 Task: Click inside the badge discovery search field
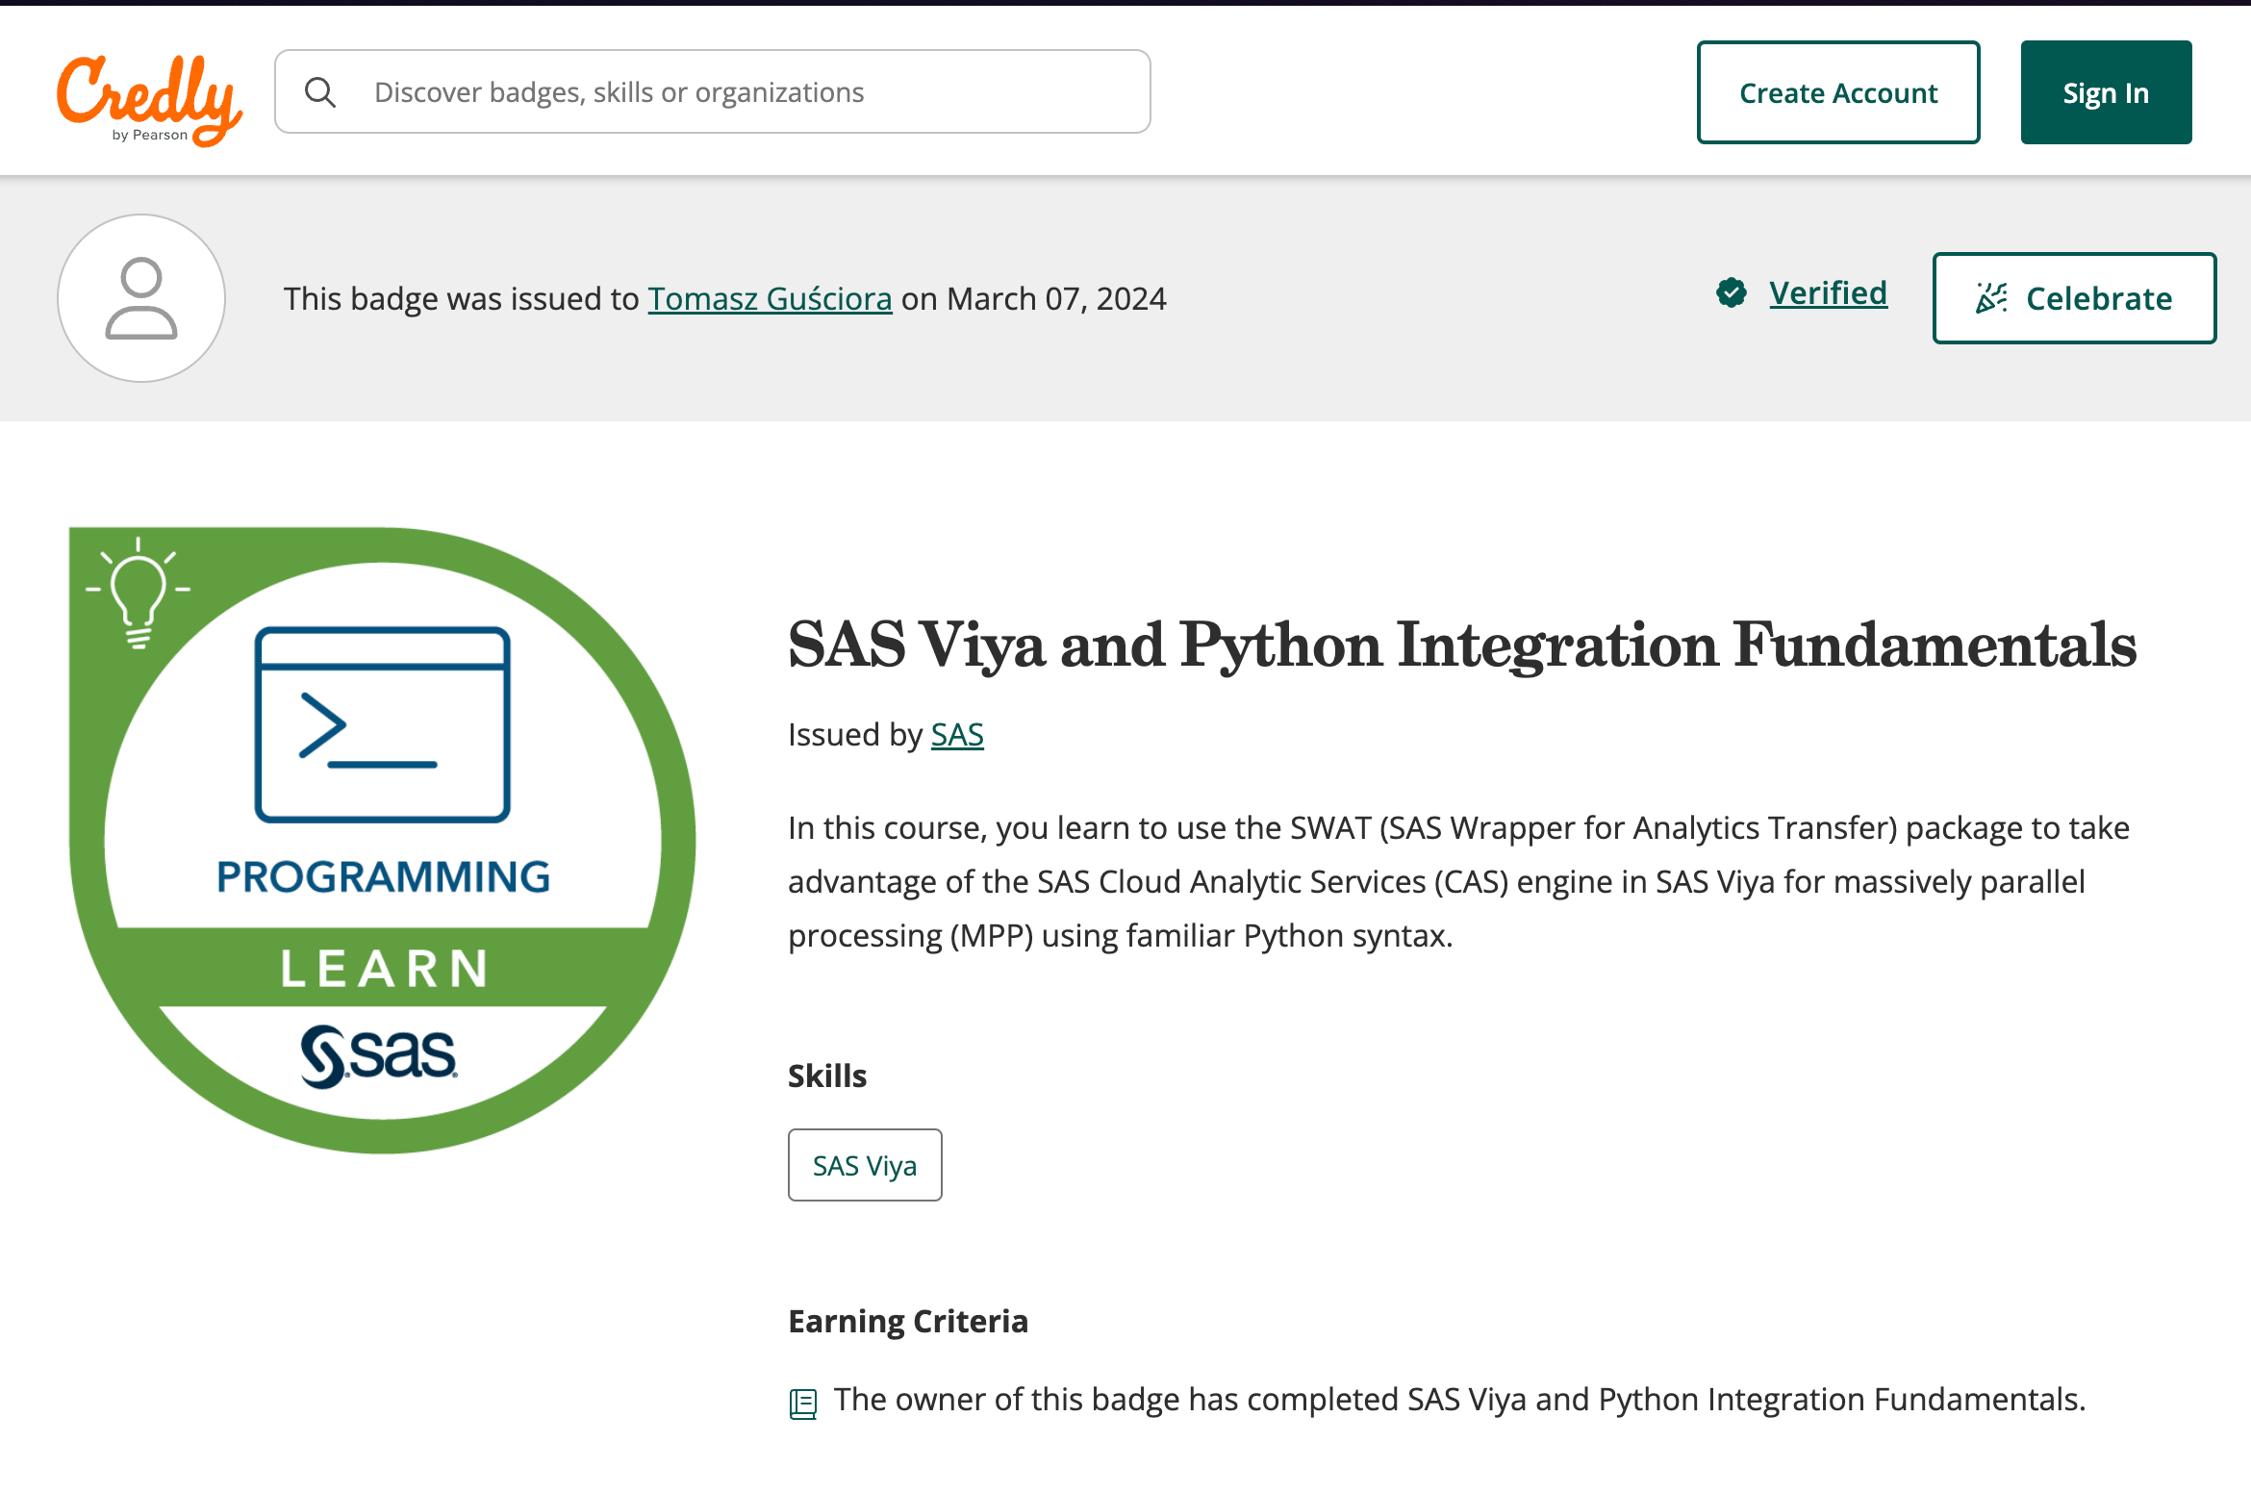[x=712, y=91]
